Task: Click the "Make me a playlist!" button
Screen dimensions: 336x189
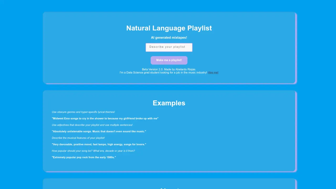Action: (169, 60)
